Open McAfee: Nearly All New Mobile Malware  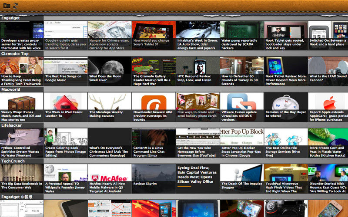pyautogui.click(x=110, y=179)
